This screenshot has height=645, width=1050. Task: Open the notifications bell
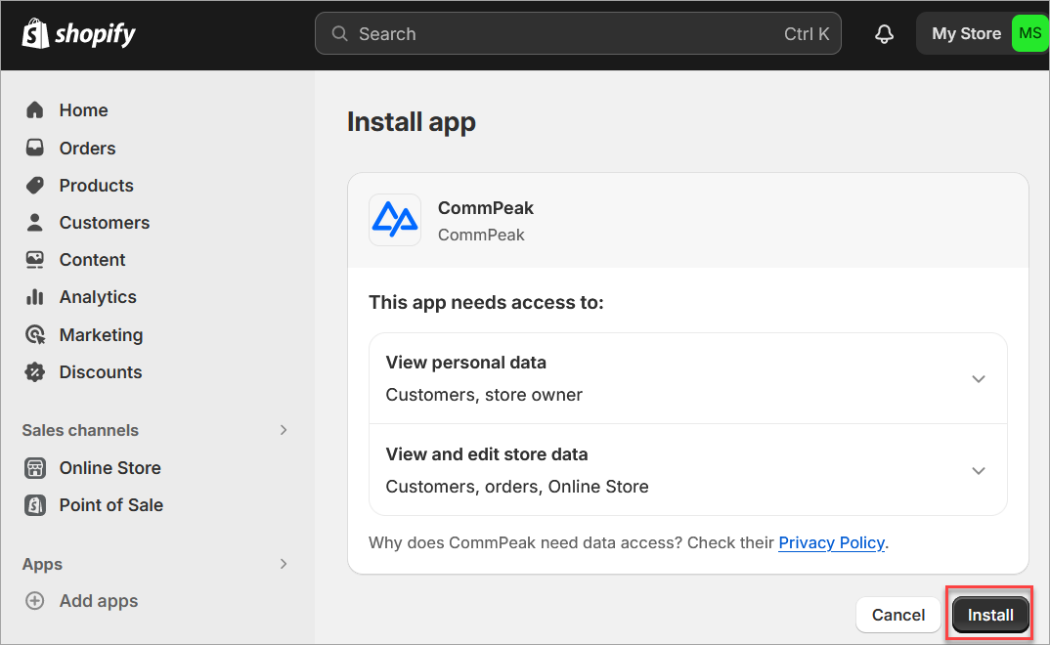coord(884,33)
